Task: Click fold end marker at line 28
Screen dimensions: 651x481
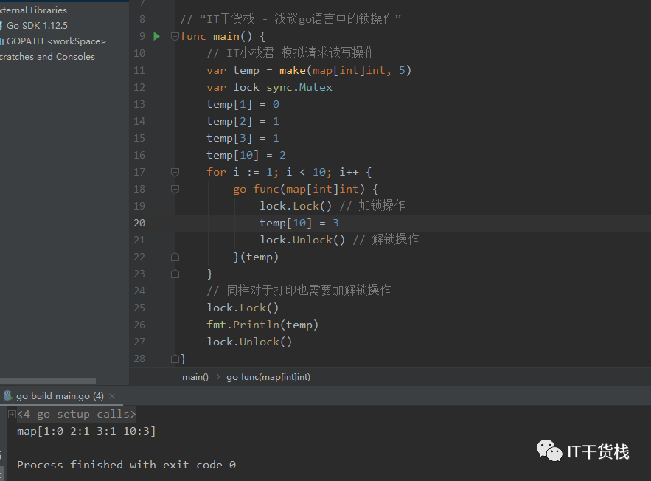Action: pyautogui.click(x=175, y=359)
